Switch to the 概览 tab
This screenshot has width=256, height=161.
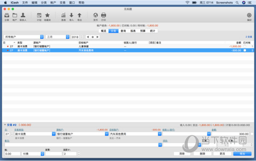coord(104,31)
